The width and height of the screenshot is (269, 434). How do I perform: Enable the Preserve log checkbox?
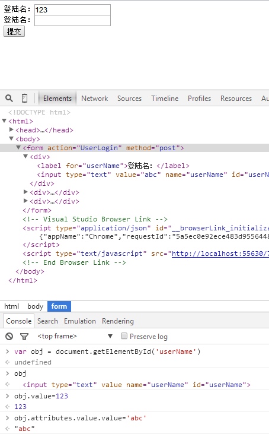point(124,336)
